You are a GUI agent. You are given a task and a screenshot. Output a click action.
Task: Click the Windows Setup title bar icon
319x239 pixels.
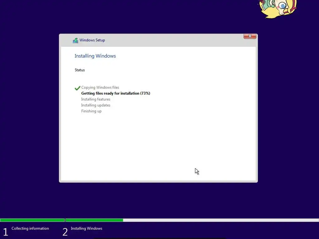[75, 40]
